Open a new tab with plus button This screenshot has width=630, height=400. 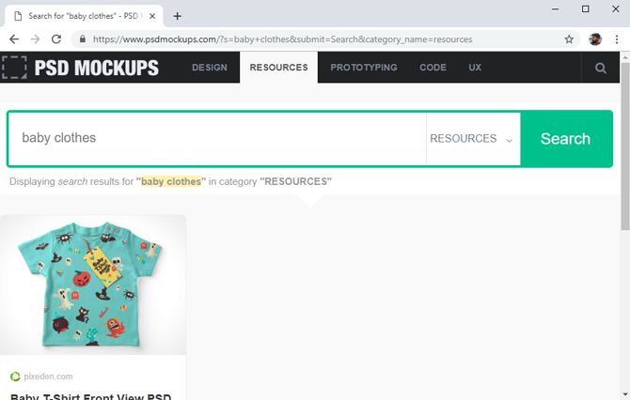click(x=177, y=16)
